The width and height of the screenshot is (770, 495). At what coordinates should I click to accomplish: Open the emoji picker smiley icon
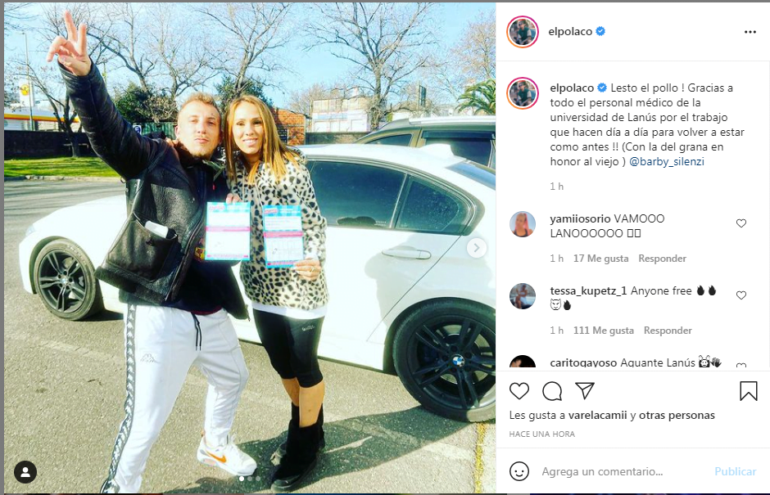[x=519, y=471]
